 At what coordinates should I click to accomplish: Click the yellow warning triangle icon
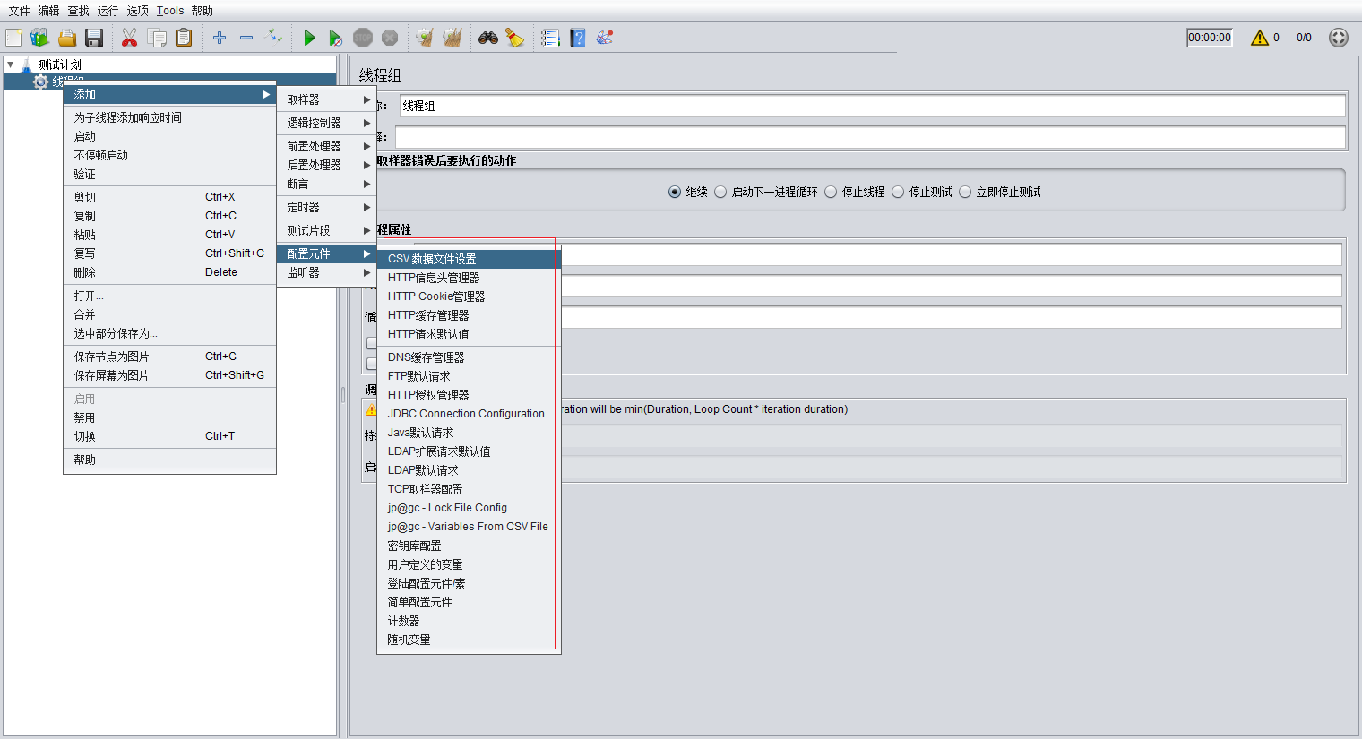pyautogui.click(x=1260, y=38)
